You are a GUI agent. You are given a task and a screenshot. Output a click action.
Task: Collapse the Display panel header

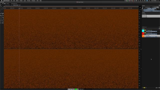tap(143, 6)
